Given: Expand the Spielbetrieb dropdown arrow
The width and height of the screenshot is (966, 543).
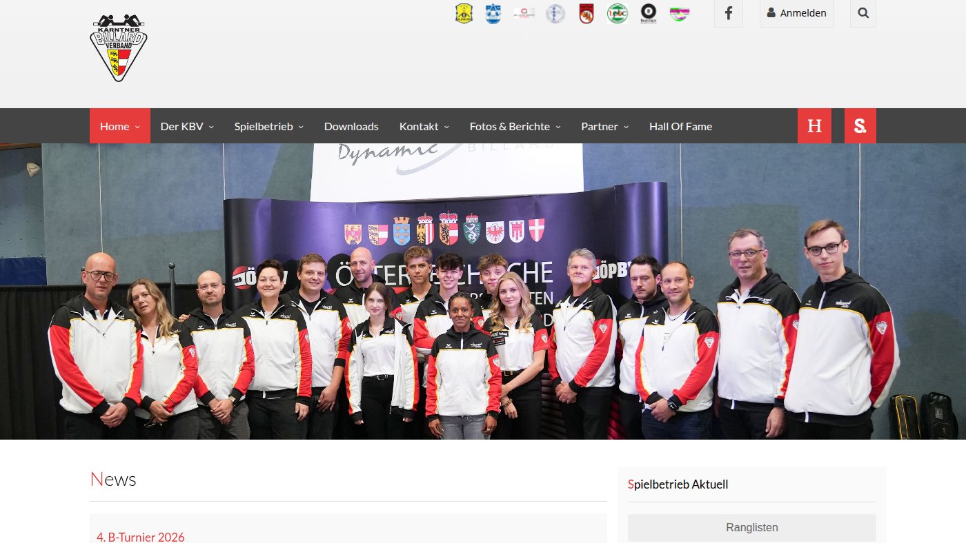Looking at the screenshot, I should click(x=301, y=127).
